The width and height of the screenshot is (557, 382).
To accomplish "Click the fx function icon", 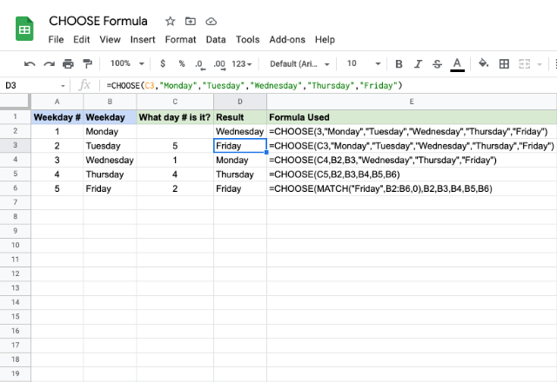I will pos(84,85).
